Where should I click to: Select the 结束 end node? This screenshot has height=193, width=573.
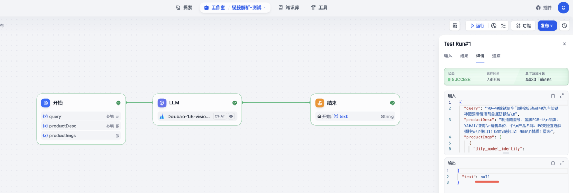pos(355,109)
